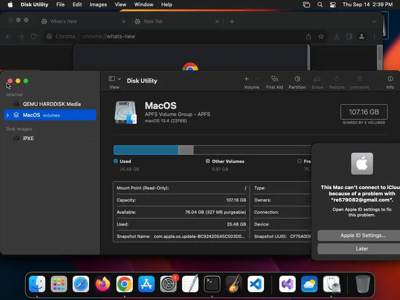Viewport: 400px width, 300px height.
Task: Click the sidebar View icon in Disk Utility
Action: click(x=112, y=79)
